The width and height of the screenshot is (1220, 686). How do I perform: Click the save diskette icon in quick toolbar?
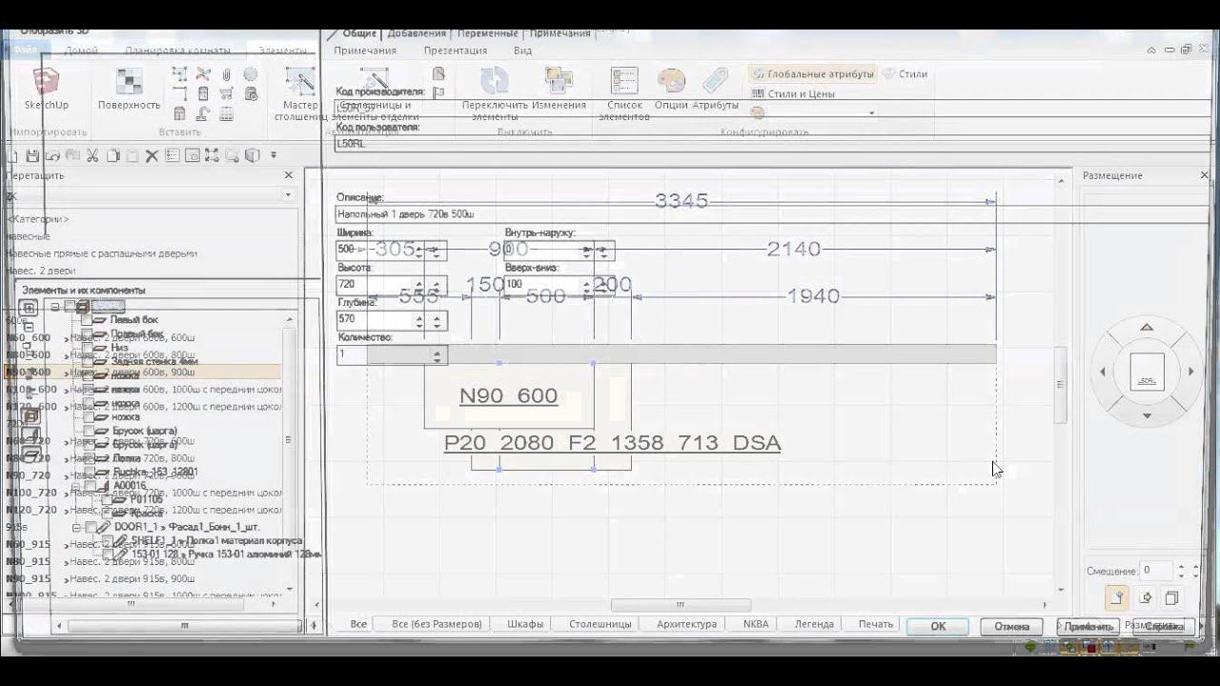coord(32,155)
